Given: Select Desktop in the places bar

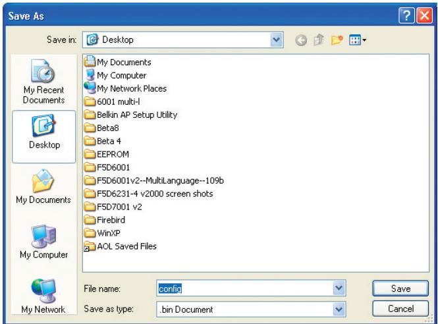Looking at the screenshot, I should [x=44, y=136].
